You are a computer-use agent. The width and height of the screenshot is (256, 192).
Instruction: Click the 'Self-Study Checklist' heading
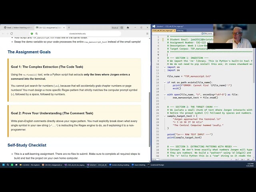(x=27, y=145)
